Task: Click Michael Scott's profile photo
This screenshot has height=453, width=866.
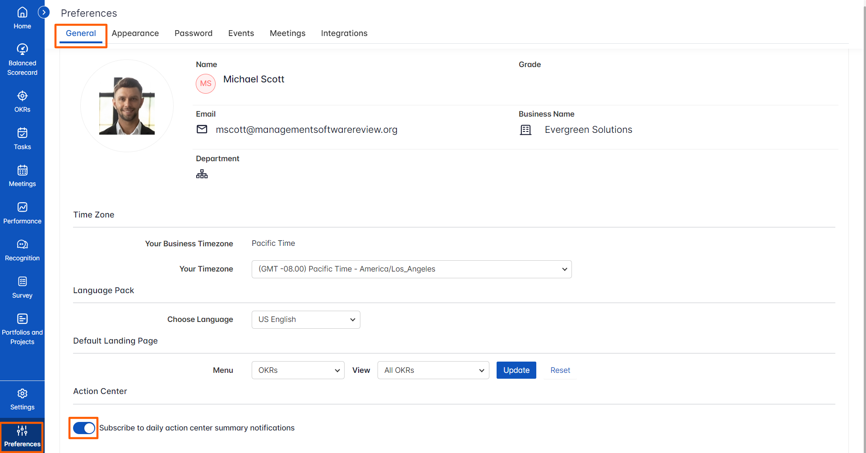Action: [x=127, y=106]
